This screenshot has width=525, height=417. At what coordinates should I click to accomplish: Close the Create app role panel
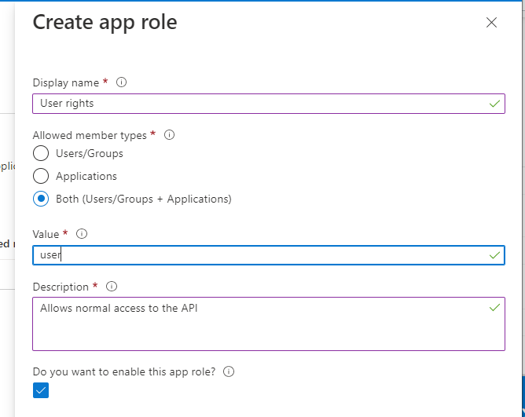tap(491, 23)
